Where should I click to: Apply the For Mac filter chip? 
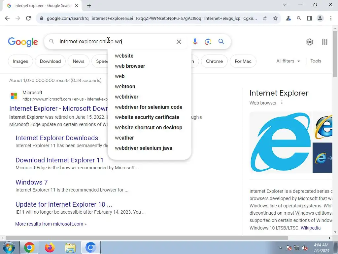(x=243, y=61)
